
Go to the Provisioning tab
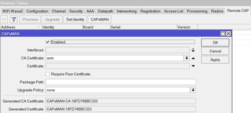[x=197, y=11]
